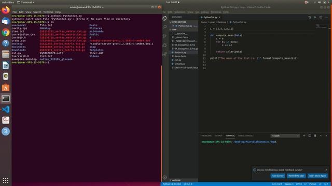332x186 pixels.
Task: Switch to the Problems panel tab
Action: 206,135
